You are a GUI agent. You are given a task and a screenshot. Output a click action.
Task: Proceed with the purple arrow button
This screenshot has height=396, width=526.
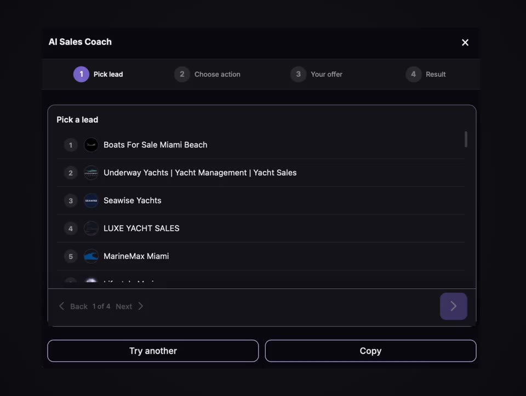click(453, 306)
